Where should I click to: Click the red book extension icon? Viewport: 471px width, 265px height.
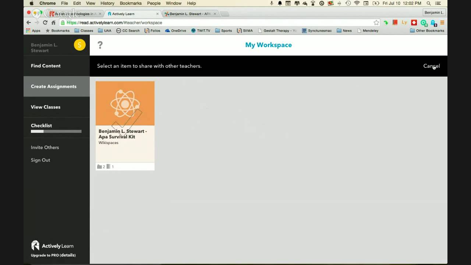[x=395, y=22]
